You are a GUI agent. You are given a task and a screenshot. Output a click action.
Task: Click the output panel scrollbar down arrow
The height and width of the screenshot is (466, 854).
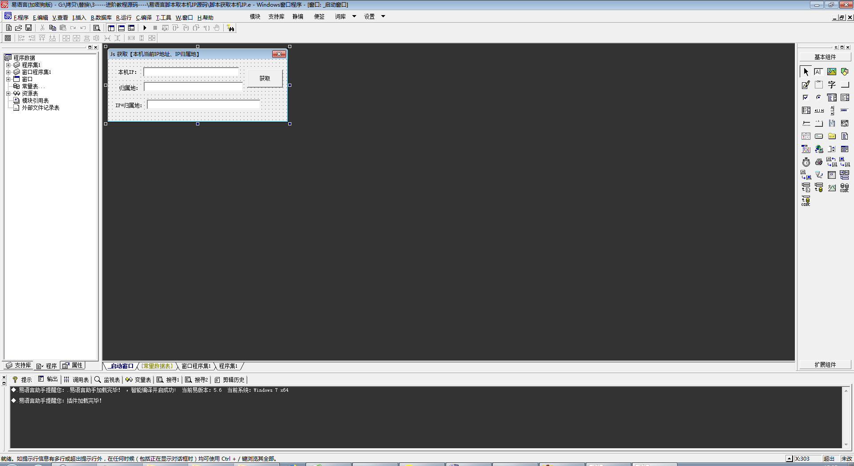click(x=846, y=445)
